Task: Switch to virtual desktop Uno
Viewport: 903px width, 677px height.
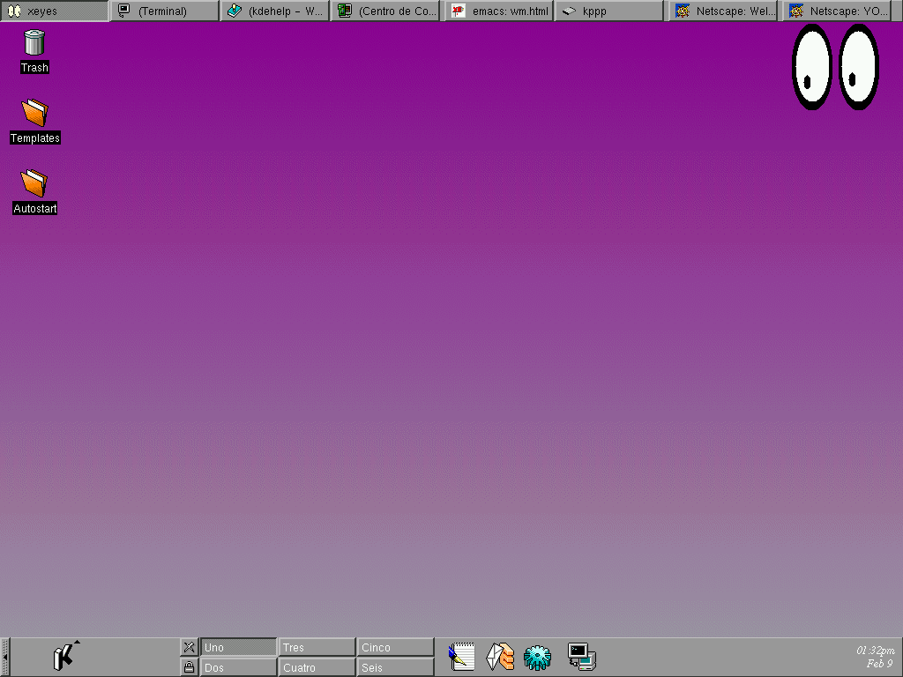Action: [x=238, y=647]
